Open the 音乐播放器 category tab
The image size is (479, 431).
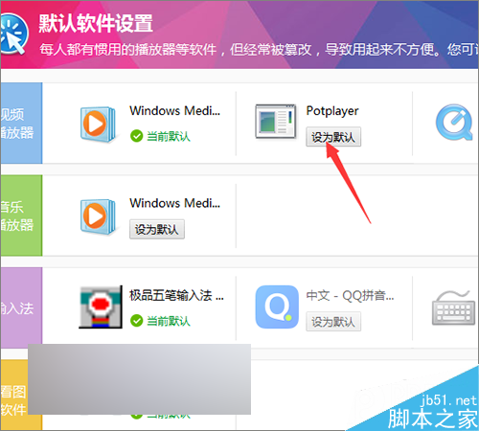[x=21, y=215]
